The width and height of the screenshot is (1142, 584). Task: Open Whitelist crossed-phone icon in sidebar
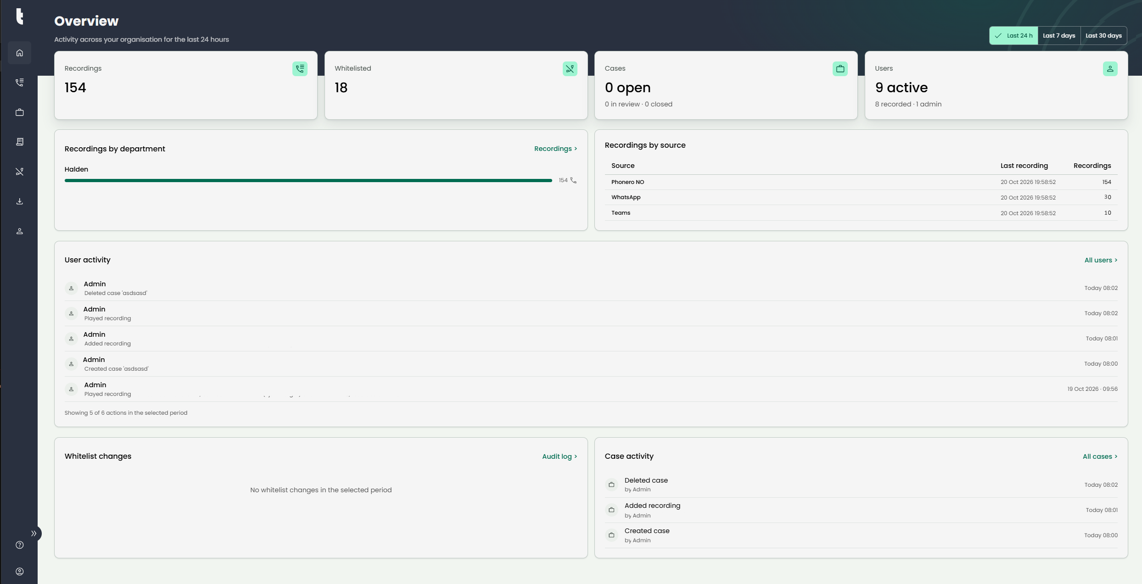(19, 172)
